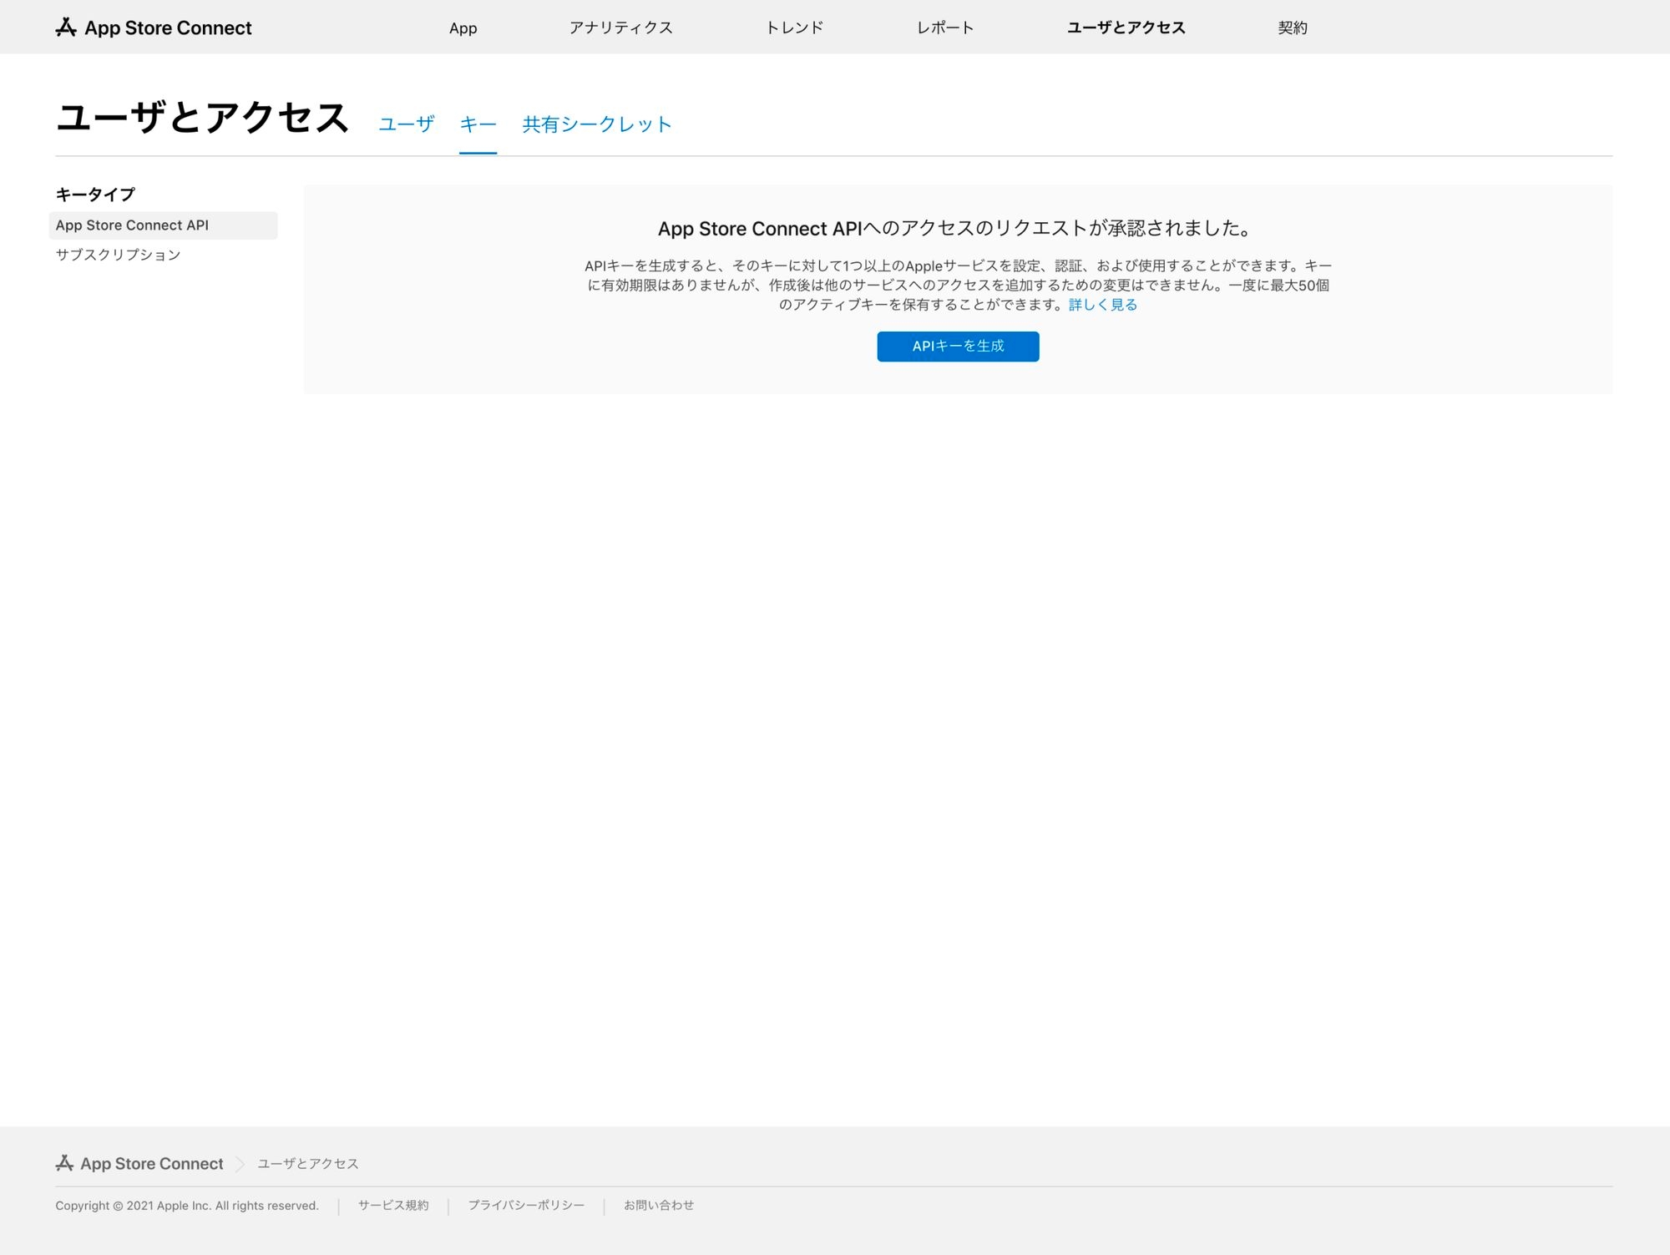Click the App Store Connect logo in header
Screen dimensions: 1670x1255
154,28
